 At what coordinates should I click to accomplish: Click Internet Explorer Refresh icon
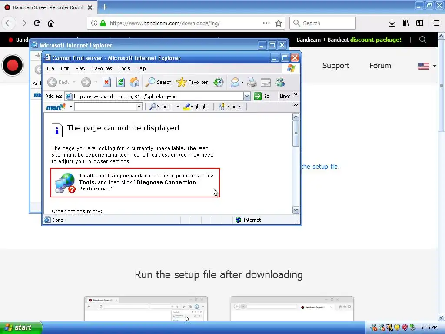point(121,82)
